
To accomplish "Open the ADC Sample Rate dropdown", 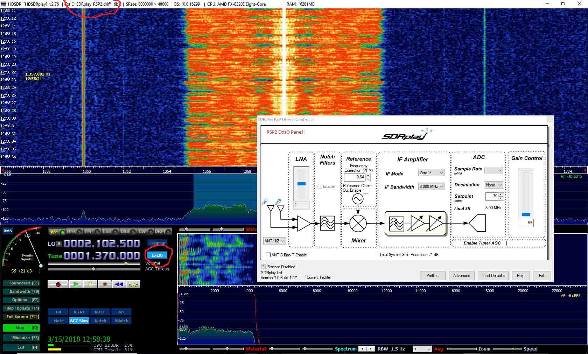I will click(x=493, y=171).
